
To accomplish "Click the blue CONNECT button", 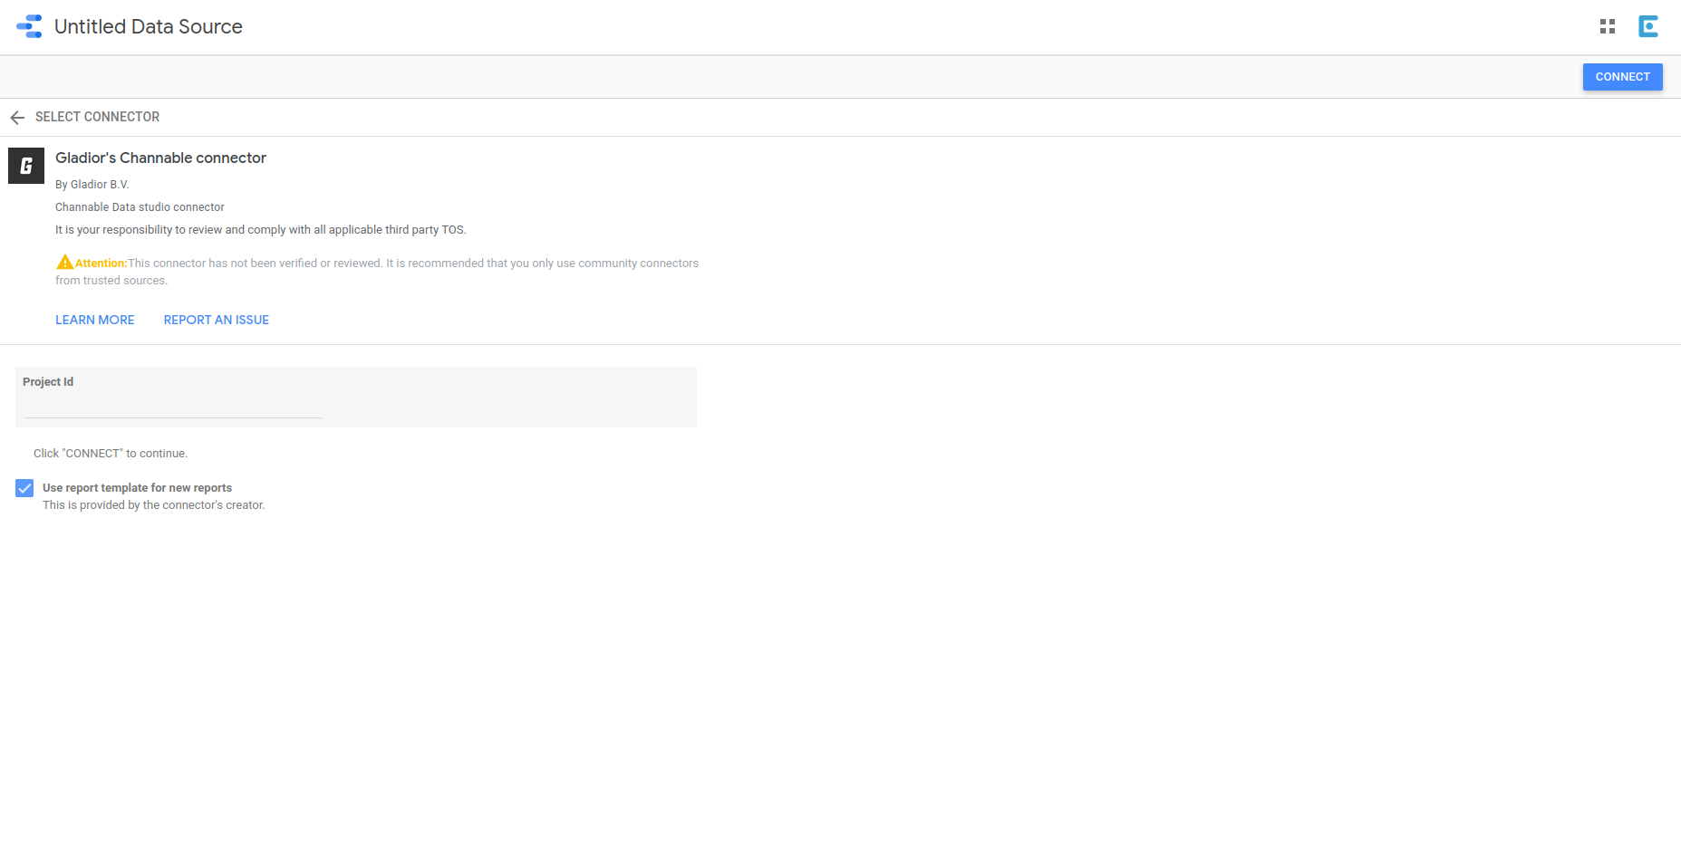I will coord(1622,77).
